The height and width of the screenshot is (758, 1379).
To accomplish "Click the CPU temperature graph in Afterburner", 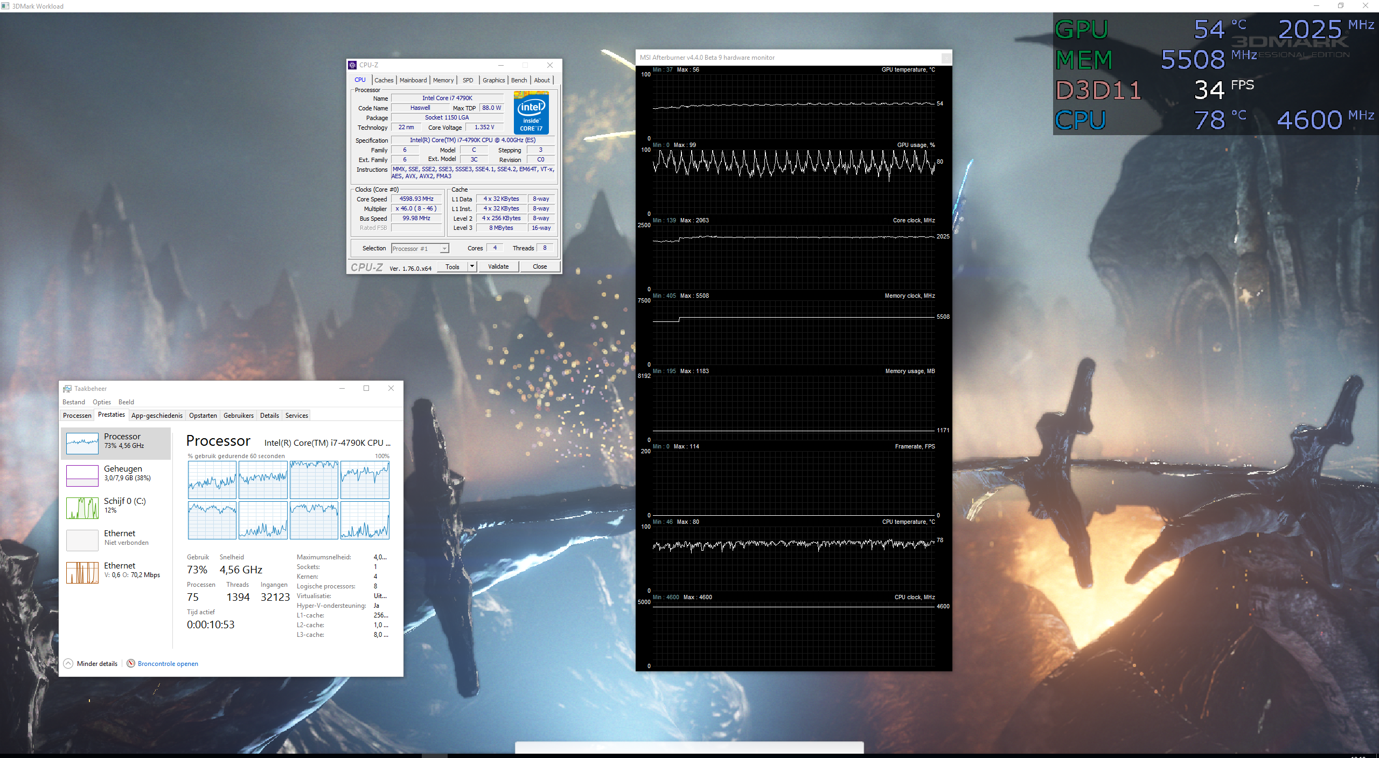I will [793, 559].
